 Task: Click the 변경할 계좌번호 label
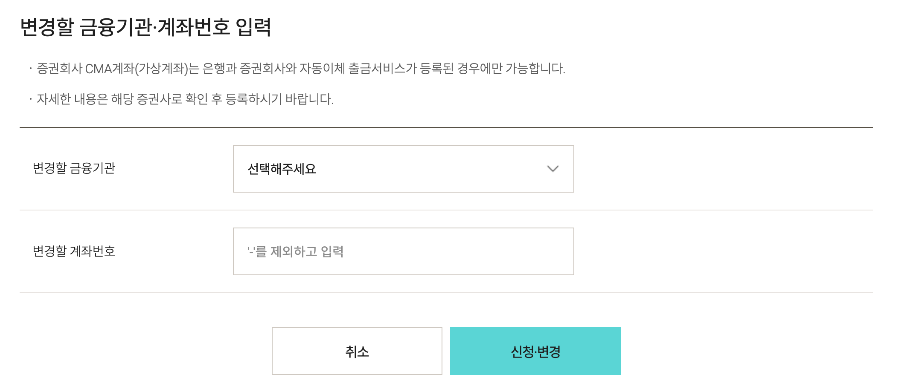(74, 251)
